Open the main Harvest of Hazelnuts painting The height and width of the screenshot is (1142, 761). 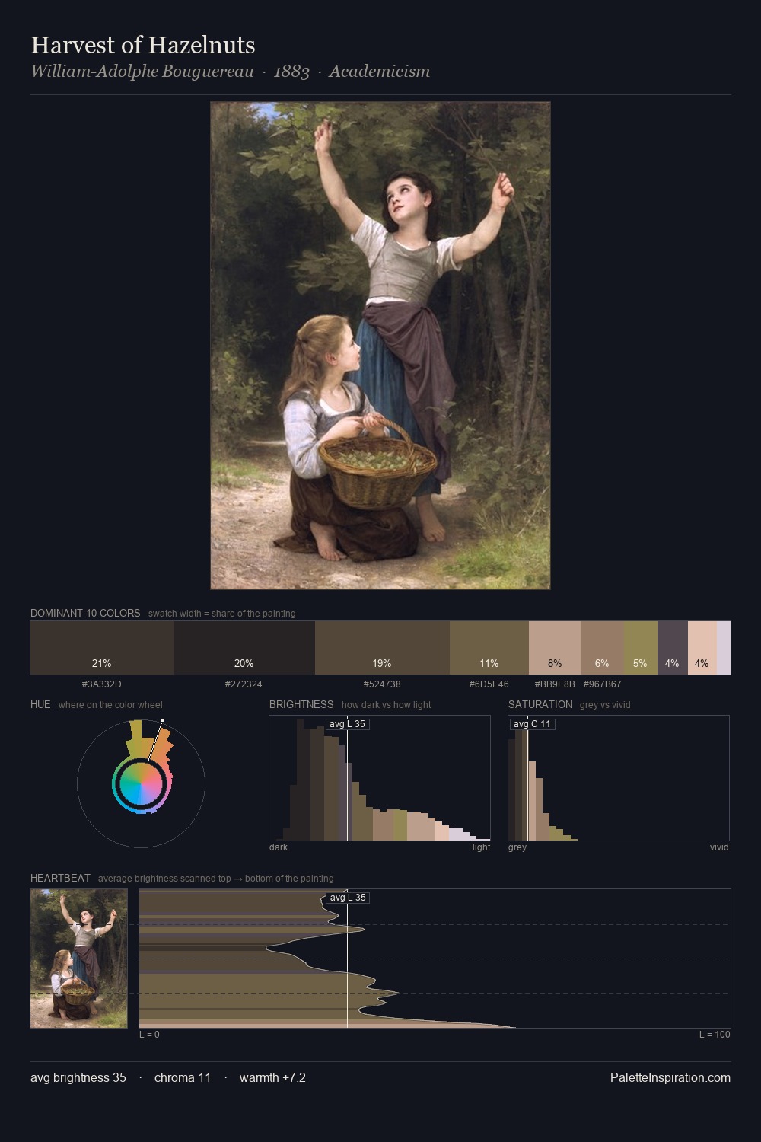coord(380,346)
